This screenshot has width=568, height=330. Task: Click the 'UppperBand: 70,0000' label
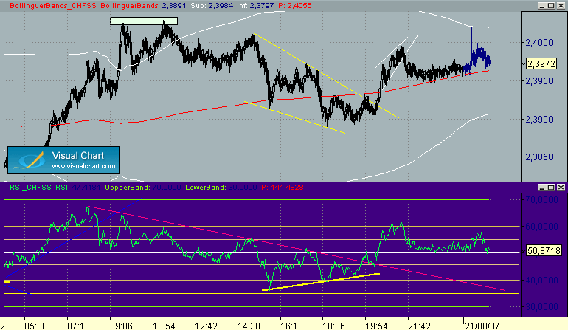[x=142, y=188]
